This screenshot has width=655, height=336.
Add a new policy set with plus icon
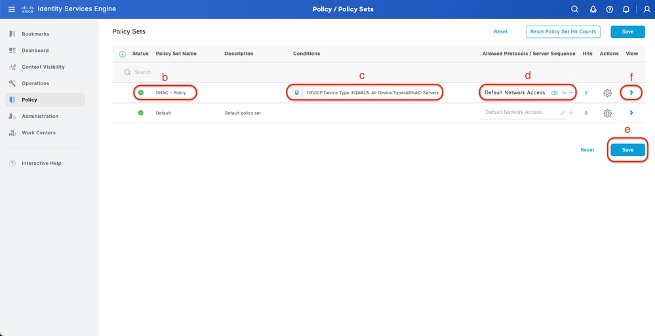click(x=123, y=54)
